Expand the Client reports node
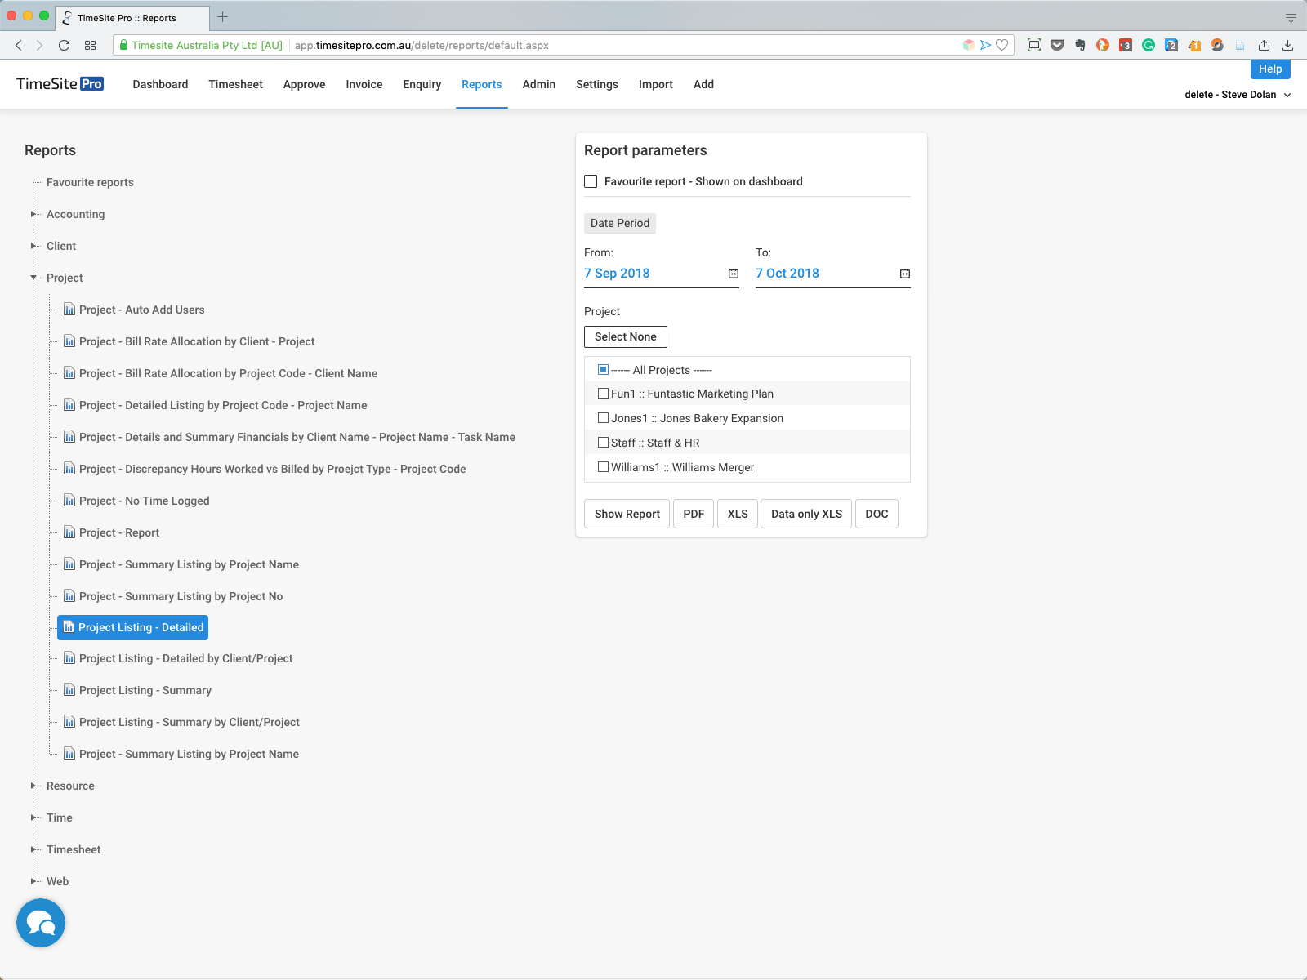The width and height of the screenshot is (1307, 980). (33, 246)
